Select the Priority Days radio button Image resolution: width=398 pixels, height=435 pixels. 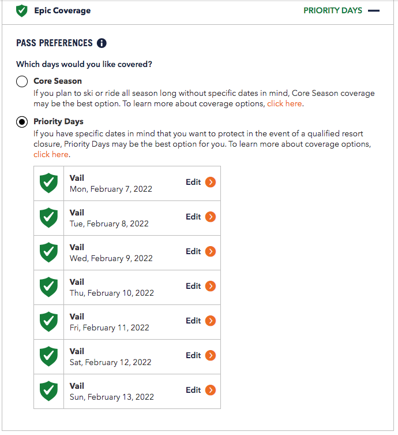22,122
